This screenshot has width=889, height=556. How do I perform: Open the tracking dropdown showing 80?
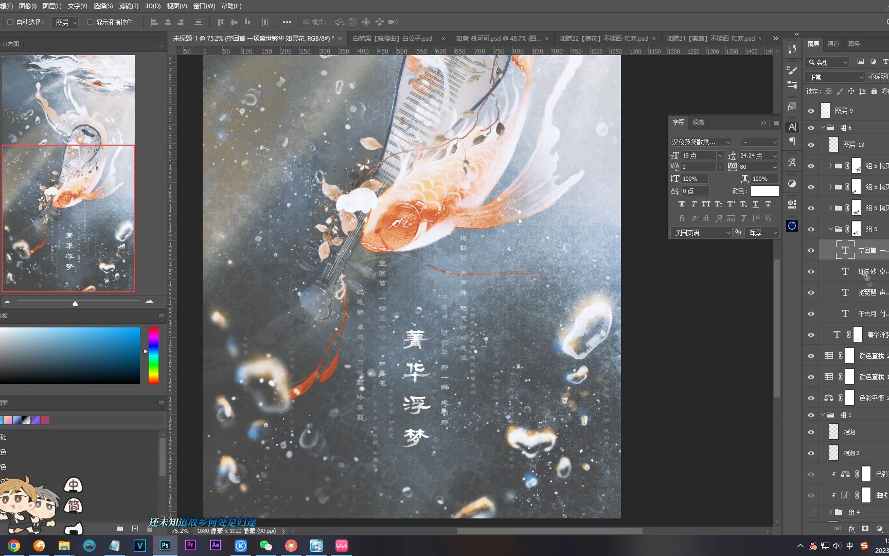click(775, 167)
